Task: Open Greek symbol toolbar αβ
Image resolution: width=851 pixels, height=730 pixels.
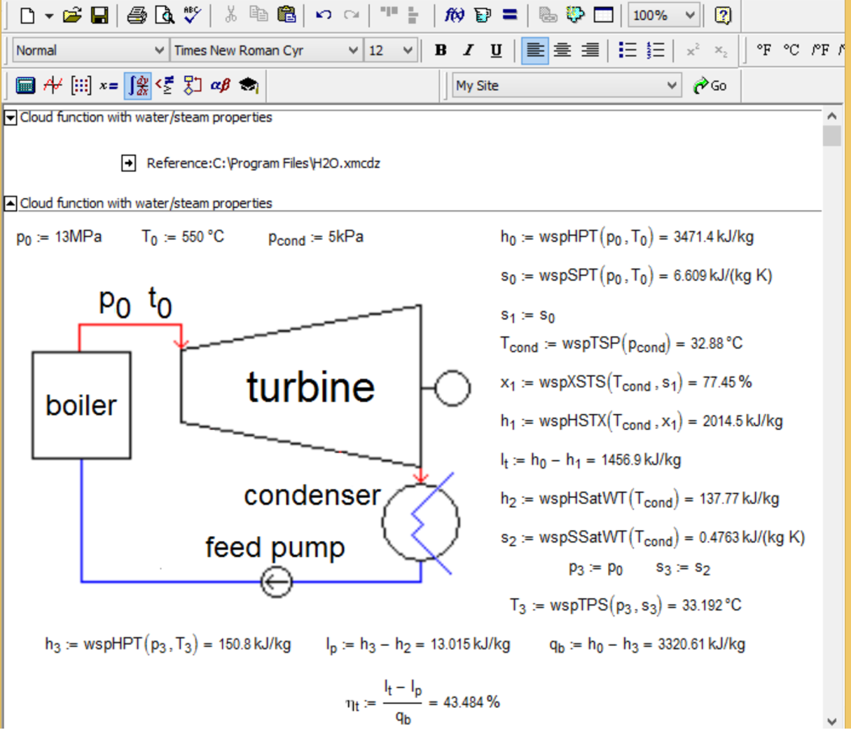Action: 220,85
